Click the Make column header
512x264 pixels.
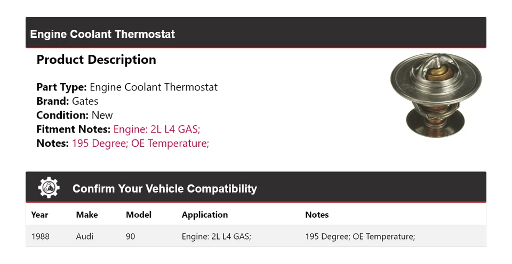(87, 215)
